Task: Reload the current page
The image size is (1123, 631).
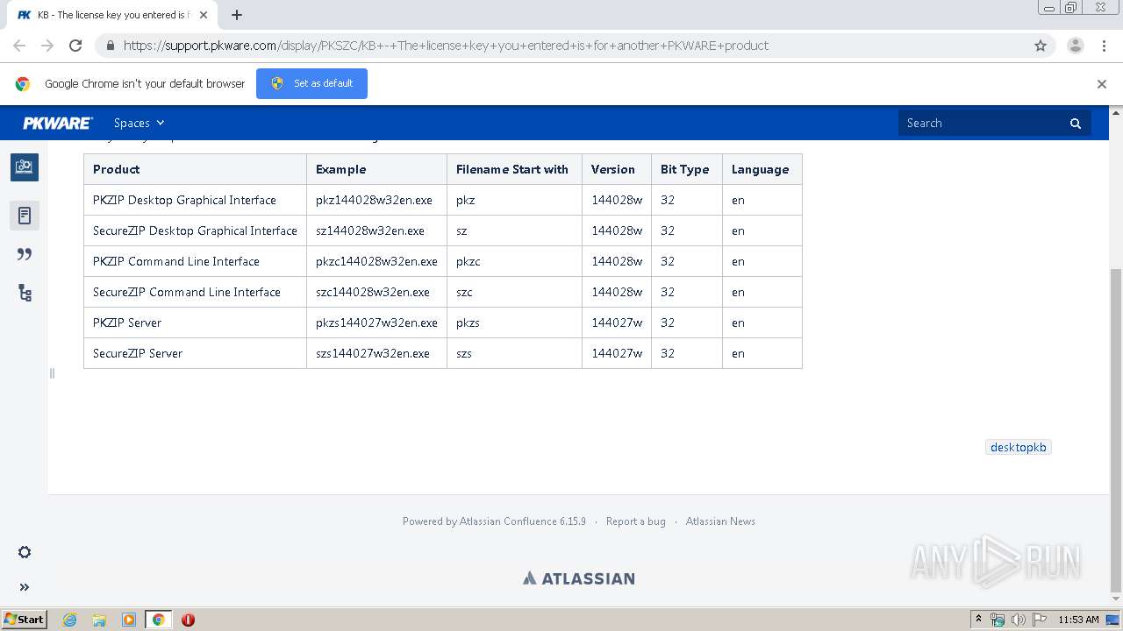Action: pos(75,46)
